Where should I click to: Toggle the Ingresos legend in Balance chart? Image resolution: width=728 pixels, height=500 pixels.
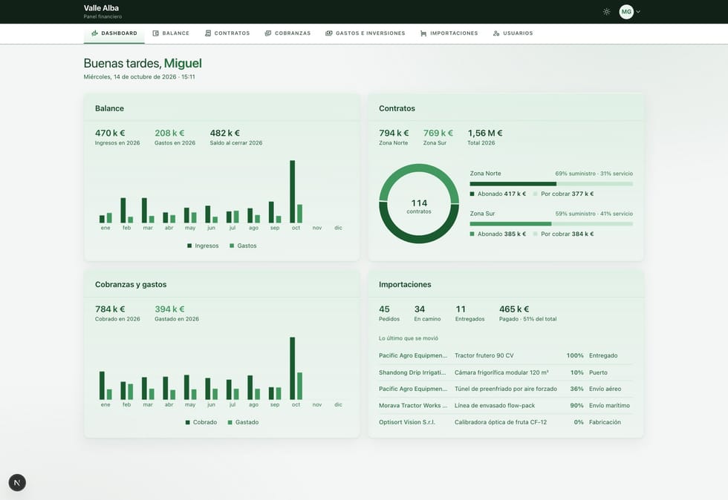tap(203, 246)
